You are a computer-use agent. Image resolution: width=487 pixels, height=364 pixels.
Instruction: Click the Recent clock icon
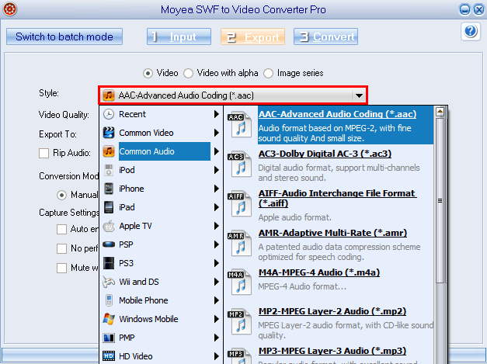coord(109,114)
